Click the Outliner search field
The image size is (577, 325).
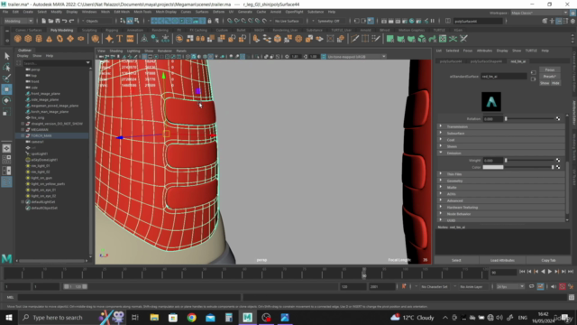pyautogui.click(x=54, y=63)
